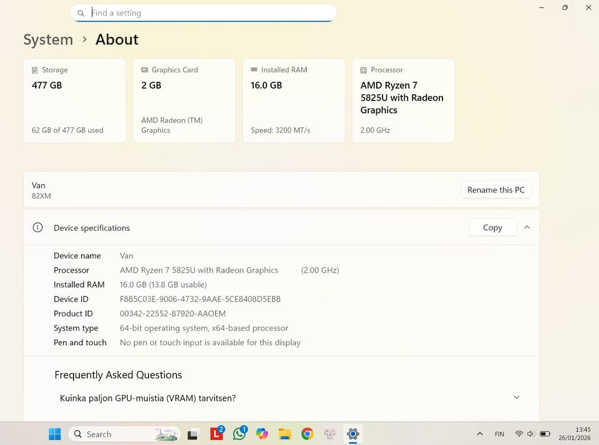Click the Device specifications info icon

click(x=37, y=228)
